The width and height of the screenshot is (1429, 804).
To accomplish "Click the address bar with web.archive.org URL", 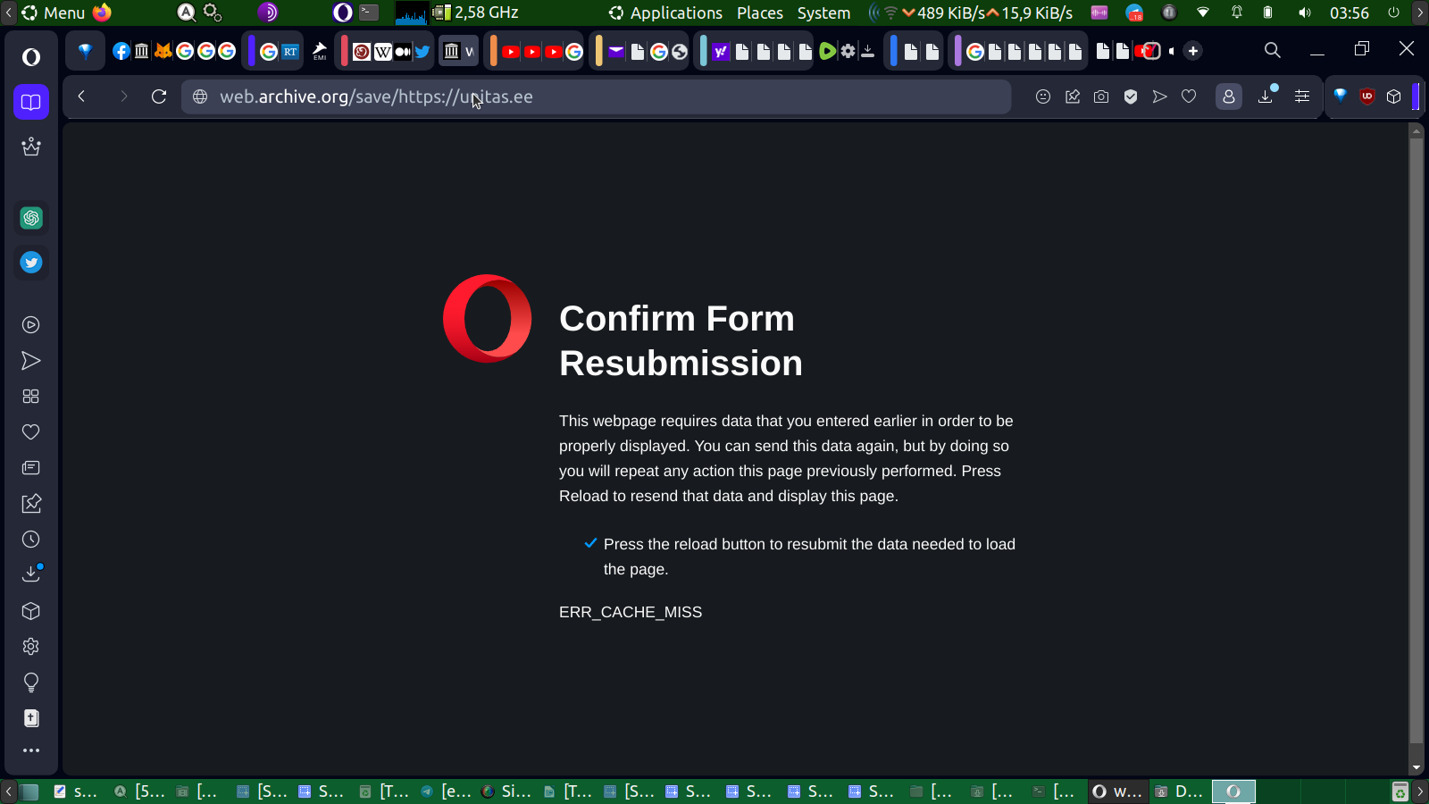I will 597,96.
